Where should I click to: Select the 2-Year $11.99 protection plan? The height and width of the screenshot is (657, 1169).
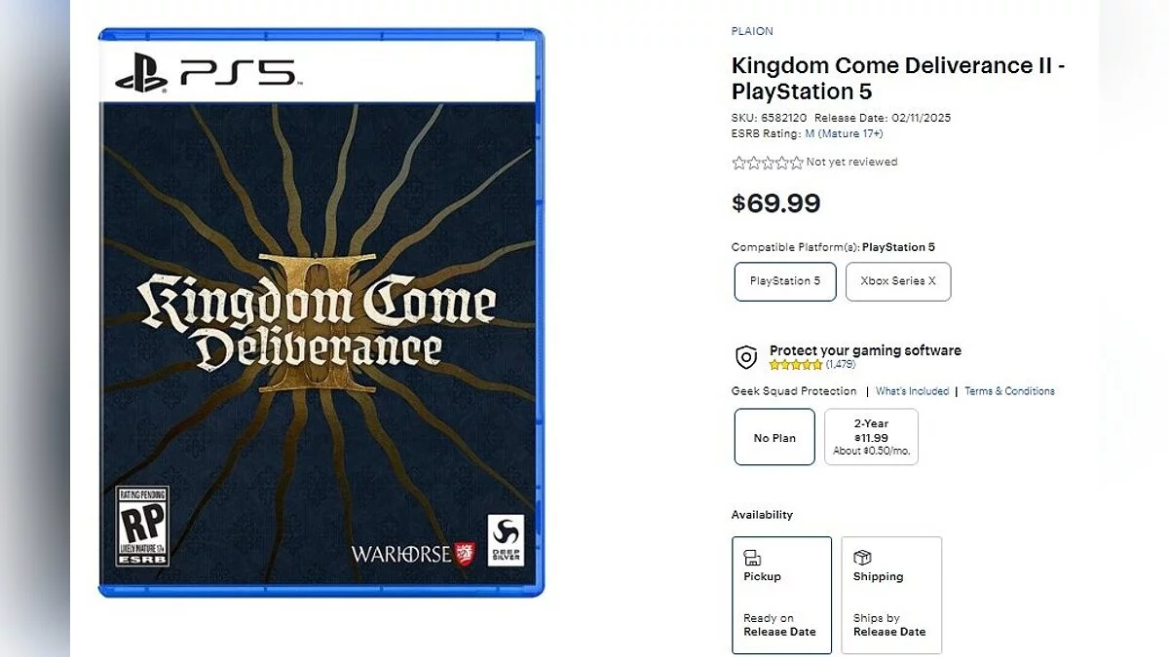(x=871, y=438)
